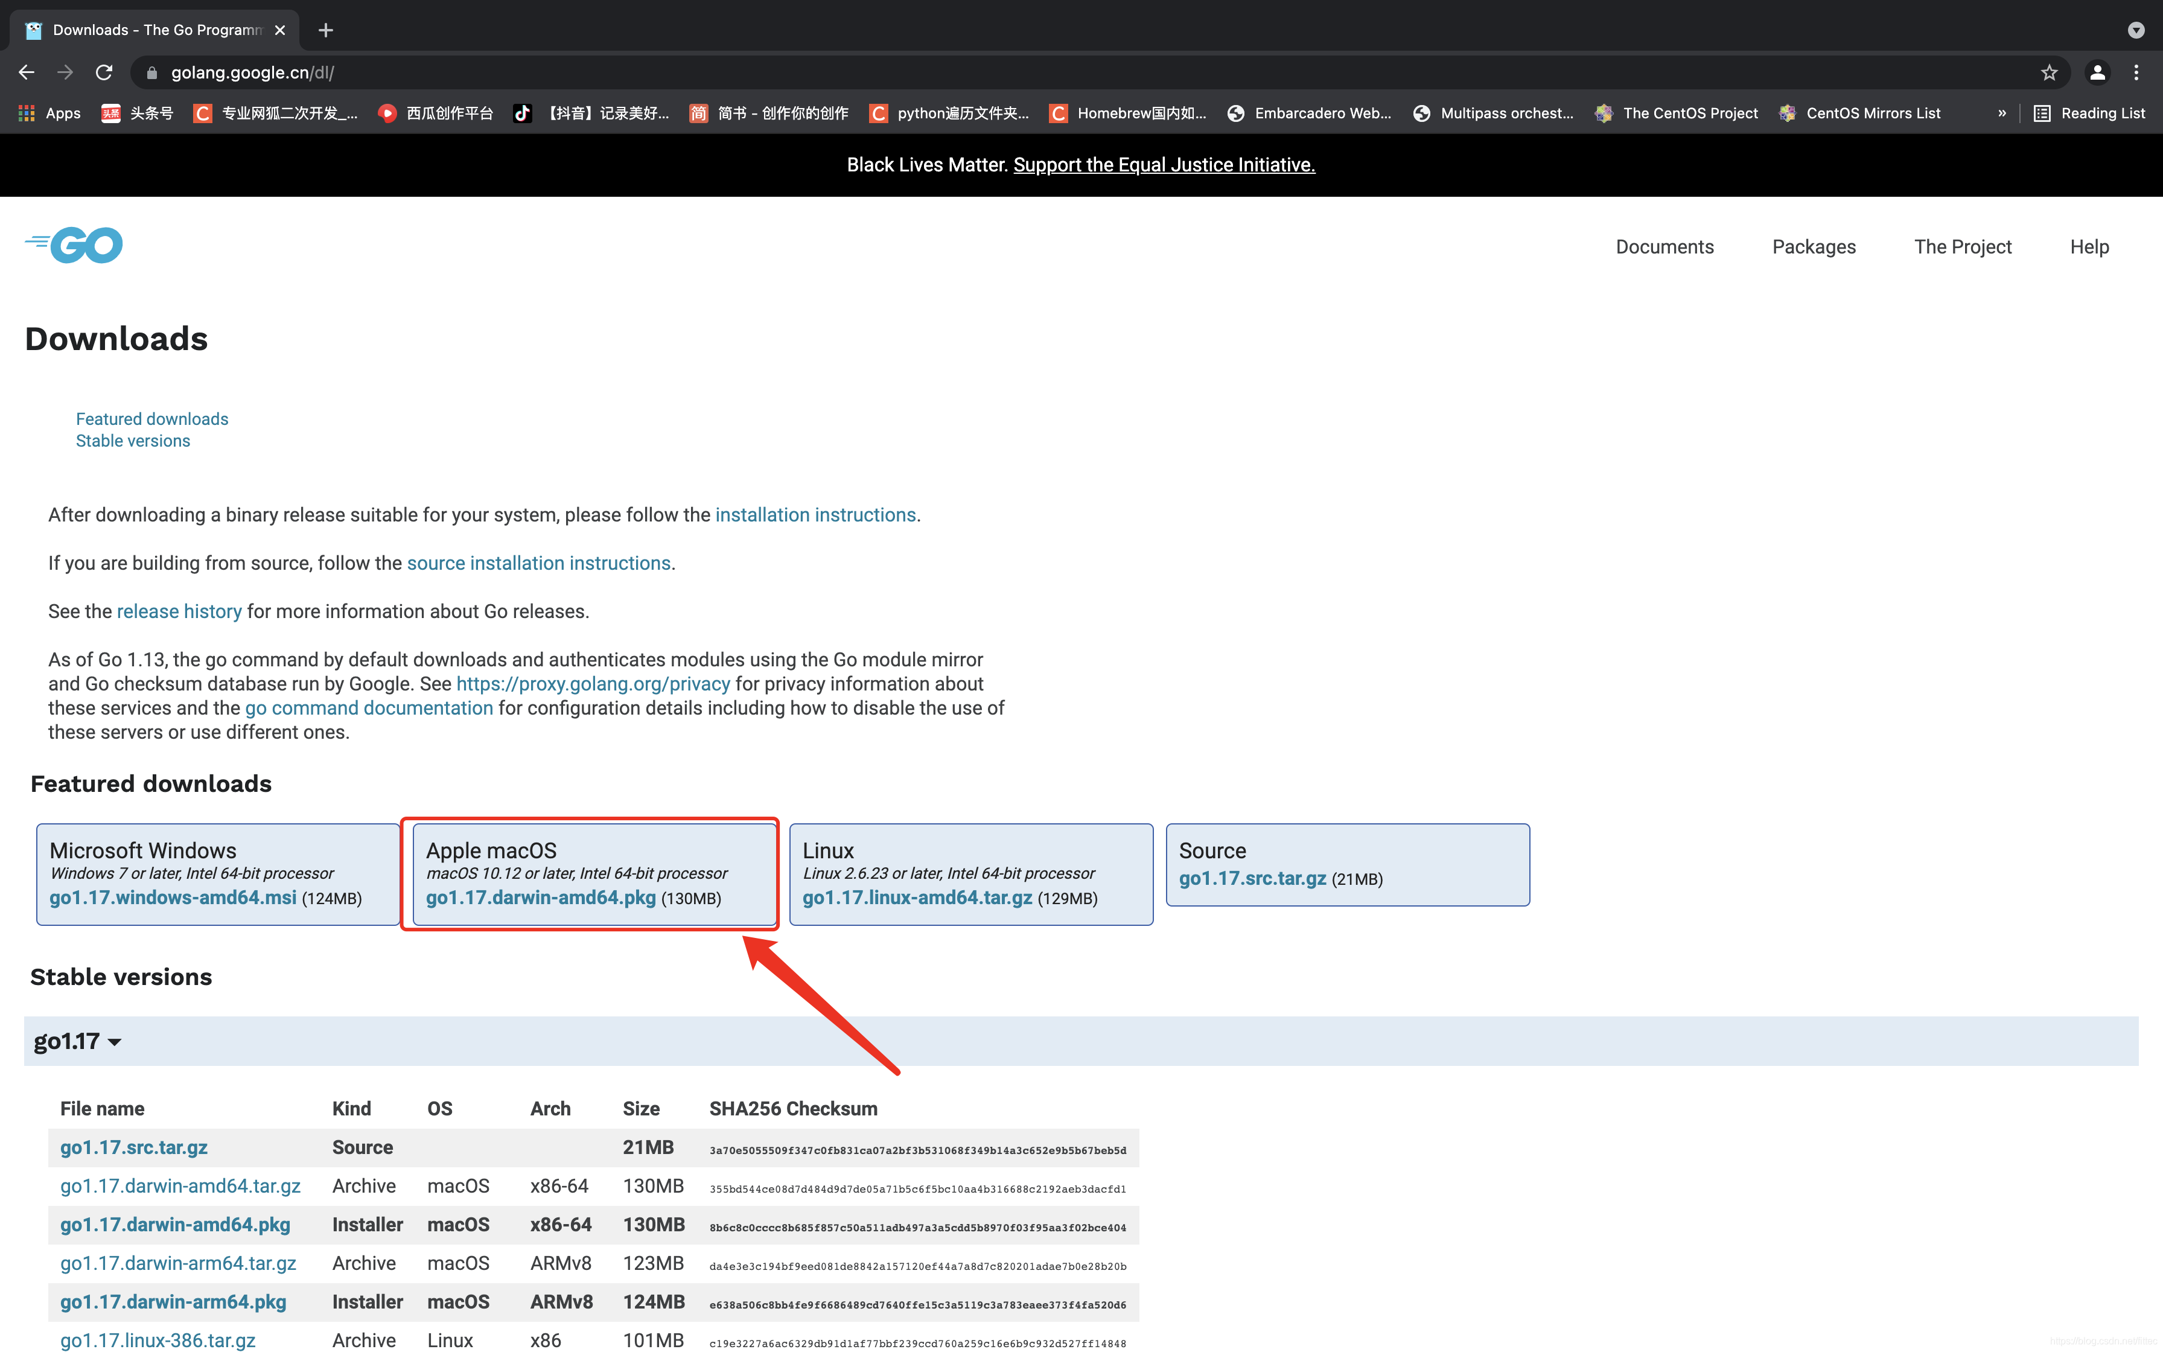Open the 专业网狐二次开发 bookmark
This screenshot has height=1352, width=2163.
tap(275, 113)
